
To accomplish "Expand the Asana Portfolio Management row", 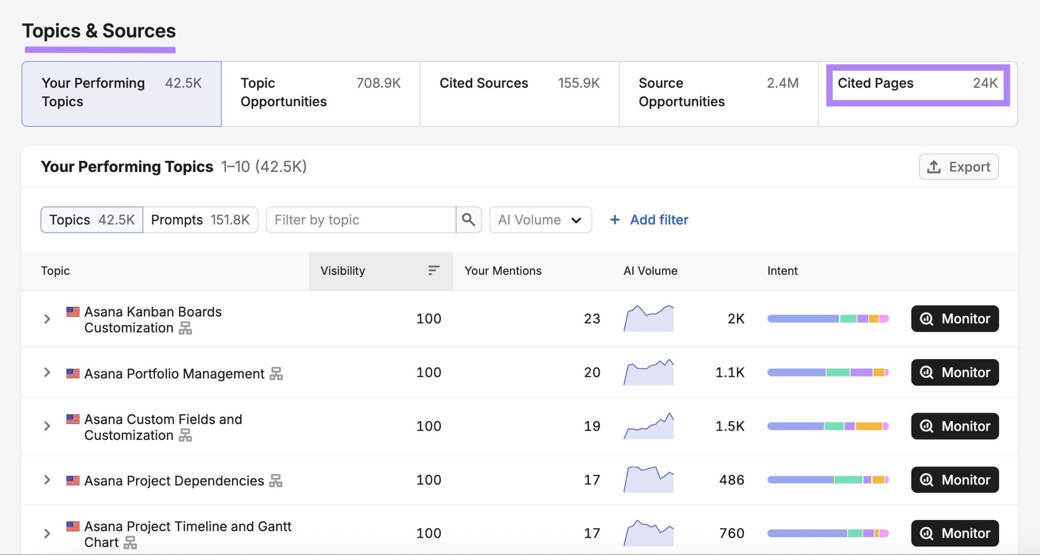I will (x=47, y=372).
